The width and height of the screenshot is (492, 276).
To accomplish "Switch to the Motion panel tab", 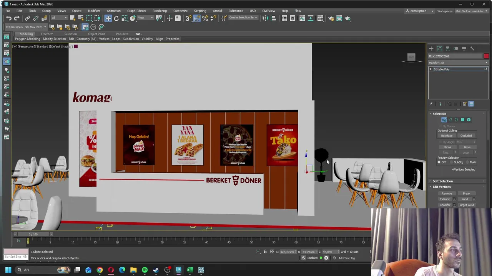I will tap(456, 48).
